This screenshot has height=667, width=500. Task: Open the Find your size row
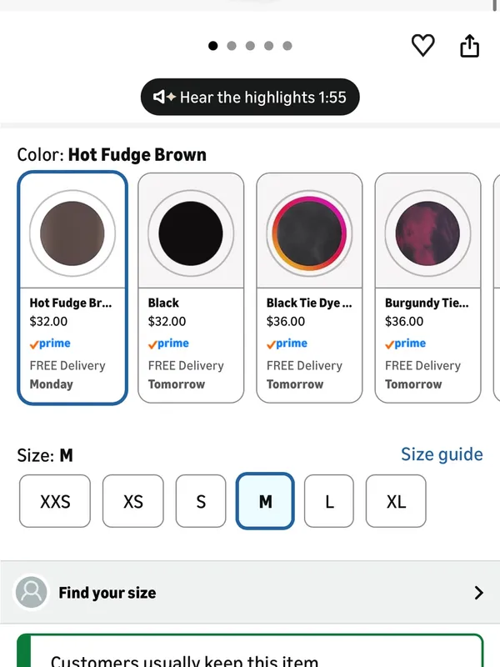coord(250,593)
